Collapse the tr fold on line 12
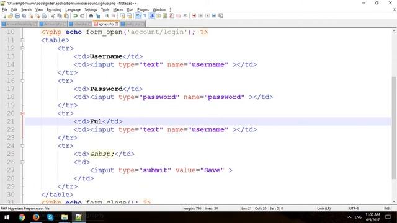Screen dimensions: 397x223 22,48
